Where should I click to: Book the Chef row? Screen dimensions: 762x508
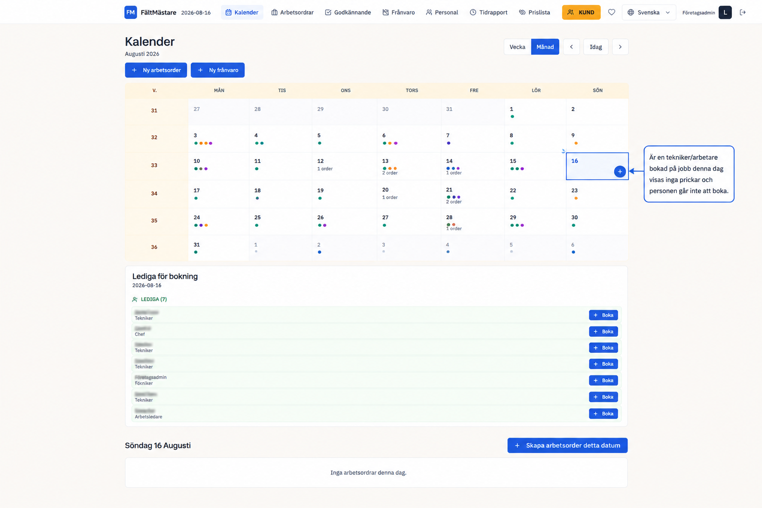pyautogui.click(x=603, y=331)
